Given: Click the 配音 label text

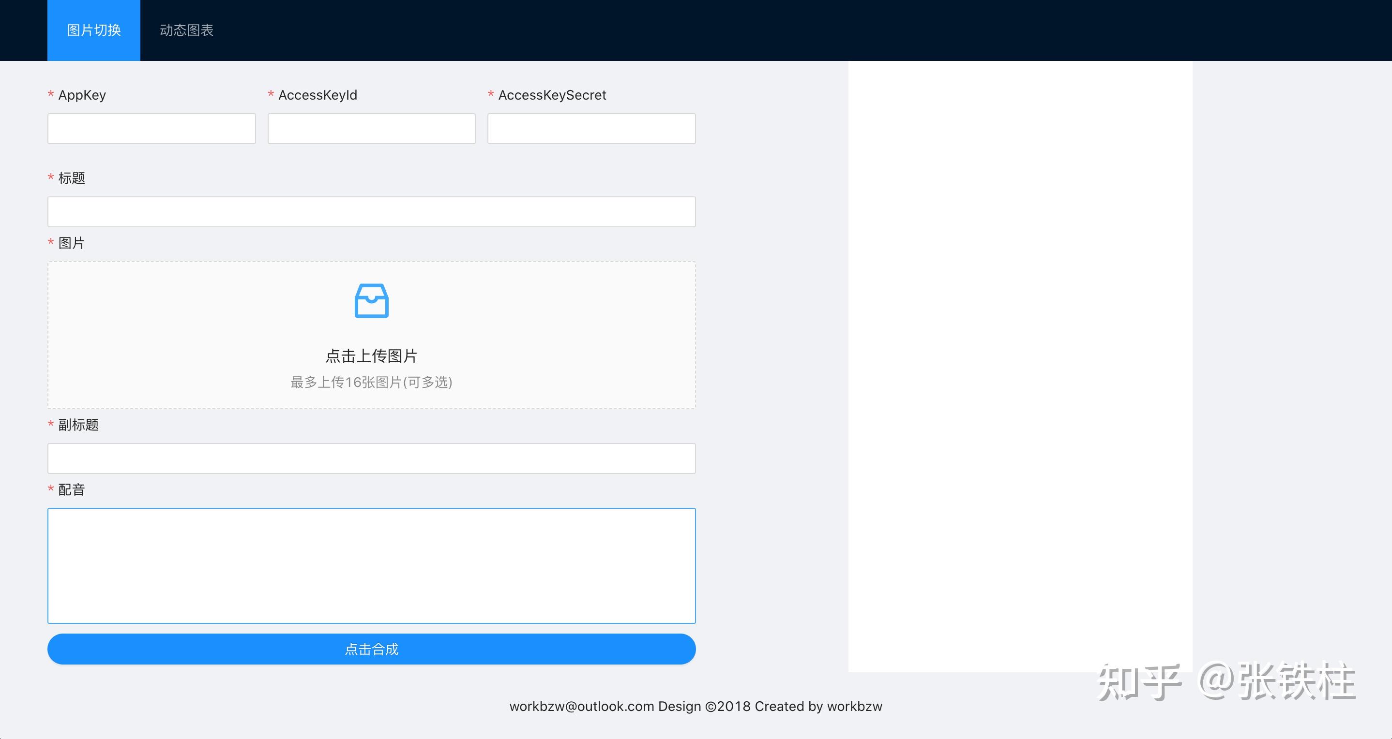Looking at the screenshot, I should click(71, 489).
